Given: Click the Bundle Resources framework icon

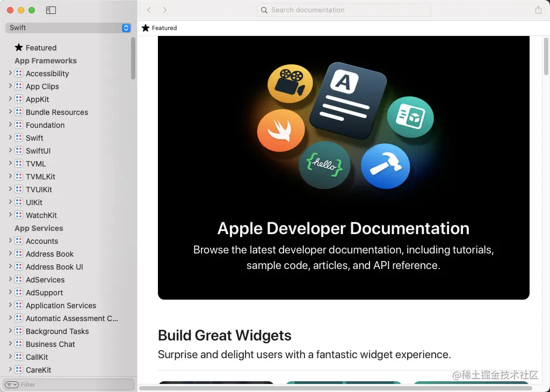Looking at the screenshot, I should click(x=19, y=112).
